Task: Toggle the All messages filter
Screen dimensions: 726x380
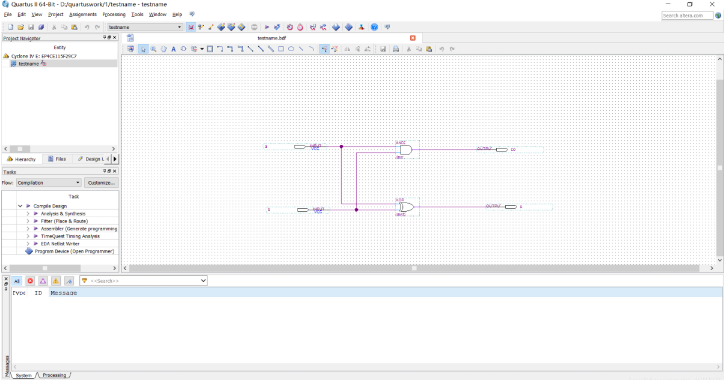Action: [x=17, y=281]
